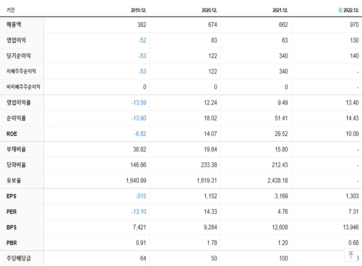Click the 당좌비율 row label
This screenshot has width=362, height=266.
coord(16,165)
